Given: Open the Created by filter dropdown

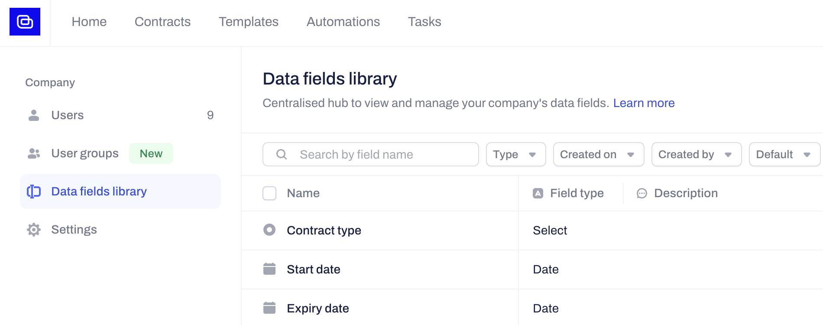Looking at the screenshot, I should 696,154.
